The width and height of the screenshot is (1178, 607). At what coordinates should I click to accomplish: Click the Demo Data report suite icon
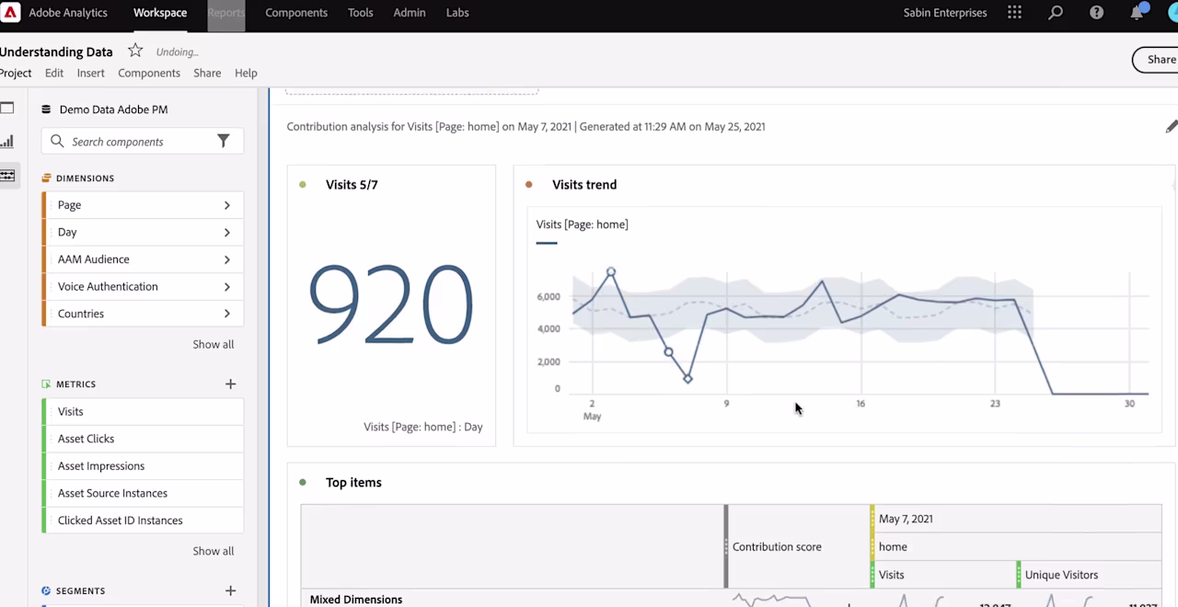tap(46, 109)
